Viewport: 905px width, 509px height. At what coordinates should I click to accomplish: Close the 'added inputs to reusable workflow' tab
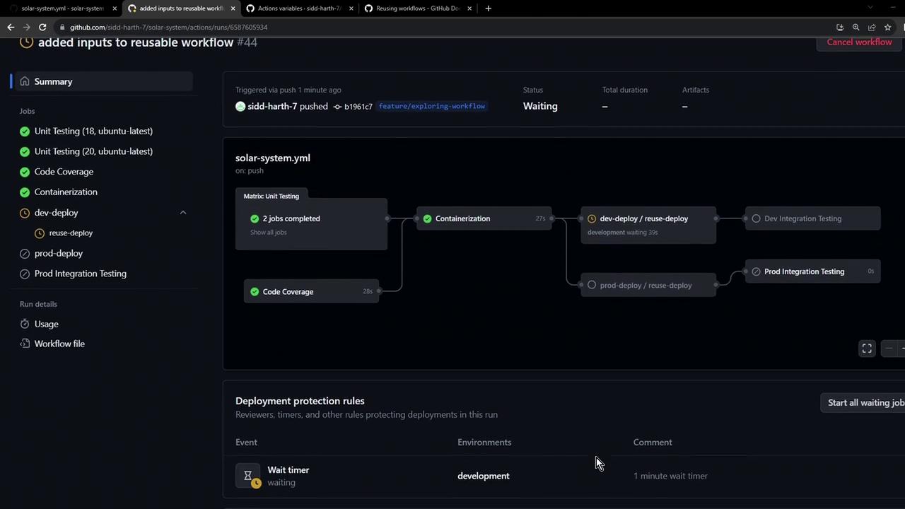coord(233,8)
